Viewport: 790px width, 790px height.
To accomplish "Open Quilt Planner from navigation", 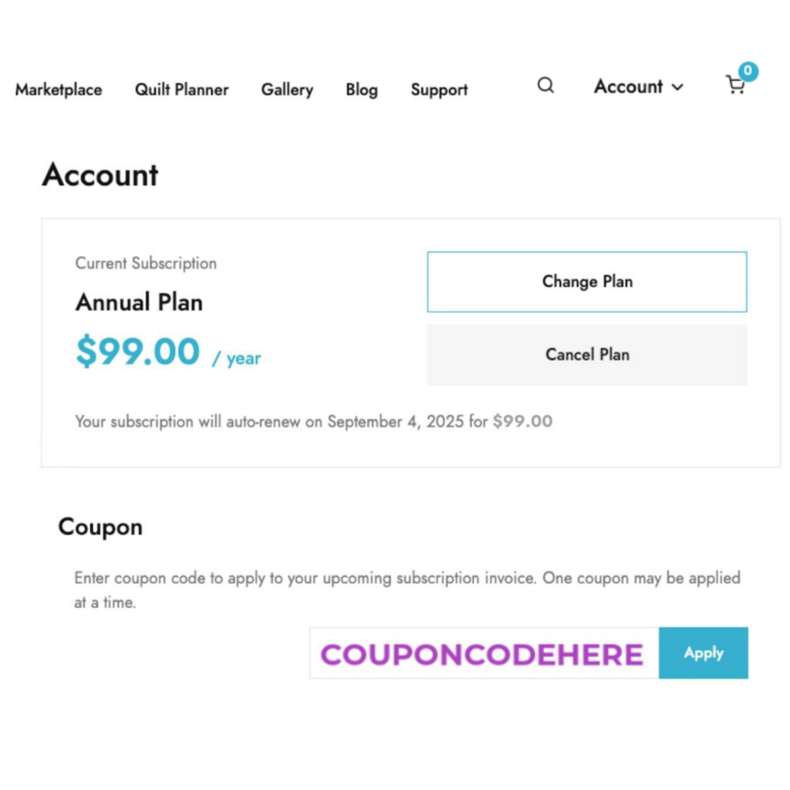I will click(182, 89).
